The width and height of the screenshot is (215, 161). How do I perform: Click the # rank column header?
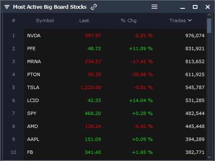coord(13,20)
